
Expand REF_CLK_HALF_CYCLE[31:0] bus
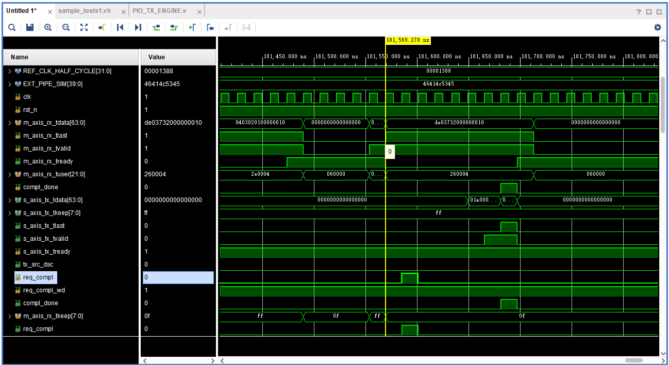(x=9, y=71)
